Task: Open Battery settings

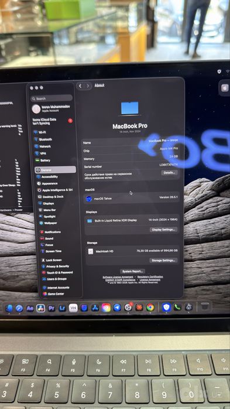Action: coord(43,161)
